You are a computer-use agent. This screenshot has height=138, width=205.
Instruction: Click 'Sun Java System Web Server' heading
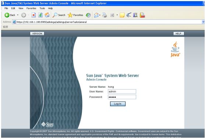click(112, 76)
